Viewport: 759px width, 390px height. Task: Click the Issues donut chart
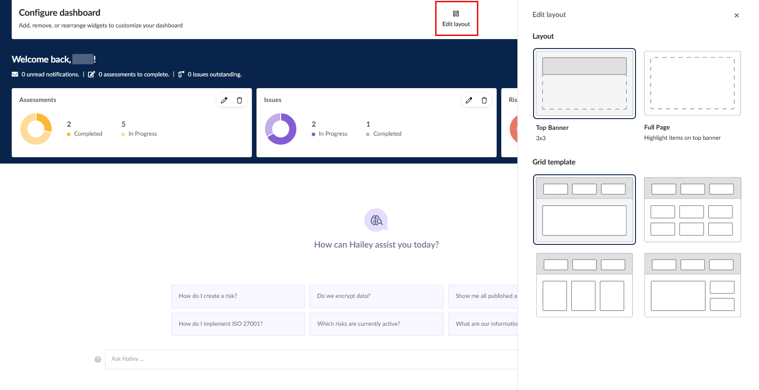[x=281, y=129]
